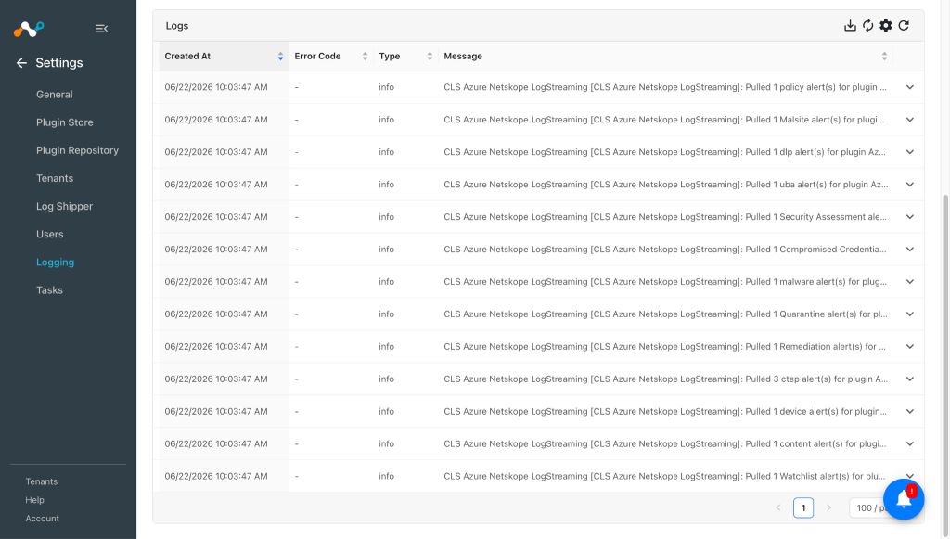Viewport: 950px width, 539px height.
Task: Expand the Remediation alert(s) log row
Action: (x=909, y=346)
